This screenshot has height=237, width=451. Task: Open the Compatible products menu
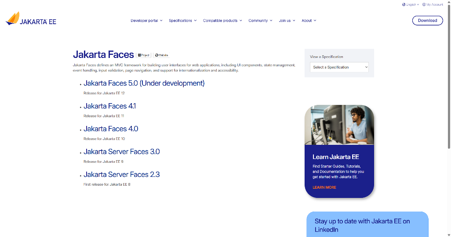[222, 21]
